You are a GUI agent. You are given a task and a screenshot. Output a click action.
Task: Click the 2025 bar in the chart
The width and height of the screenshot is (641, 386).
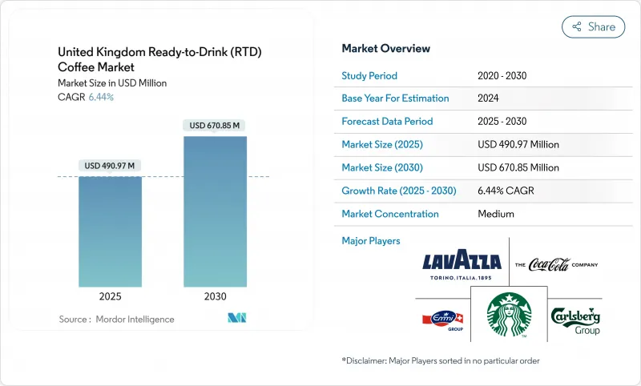pyautogui.click(x=110, y=231)
